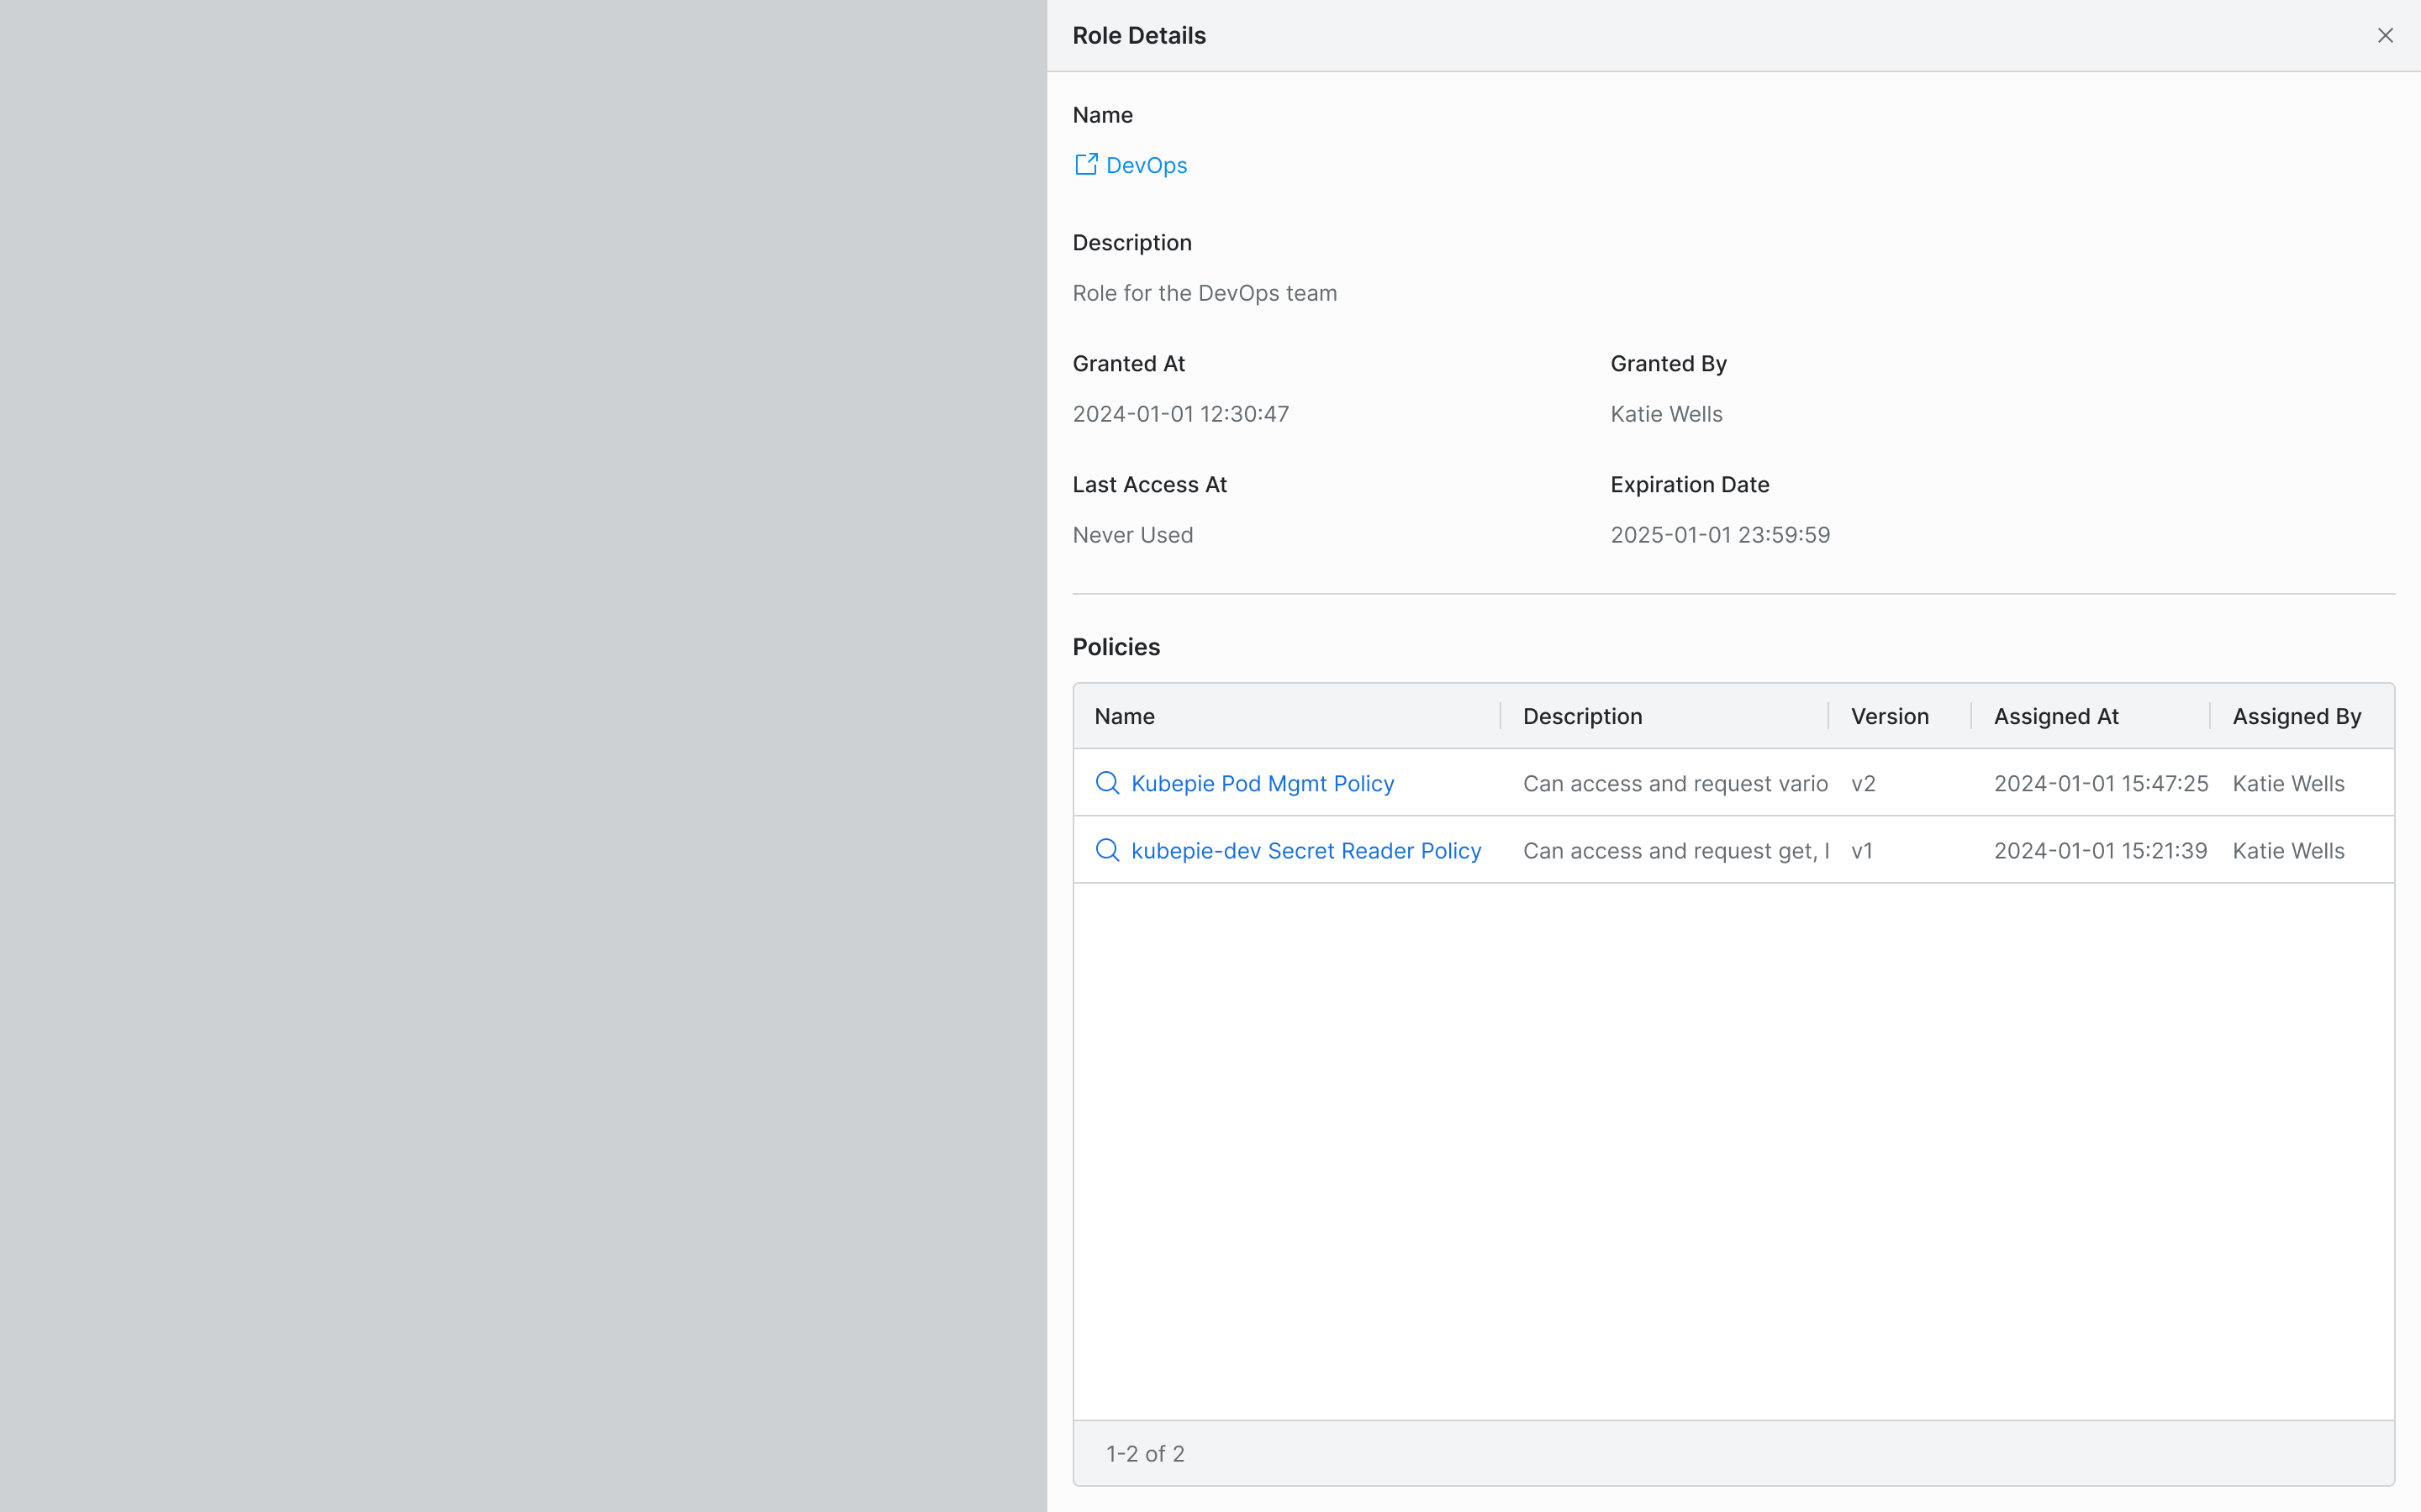2421x1512 pixels.
Task: Click the 'Role Details' panel title
Action: [x=1140, y=35]
